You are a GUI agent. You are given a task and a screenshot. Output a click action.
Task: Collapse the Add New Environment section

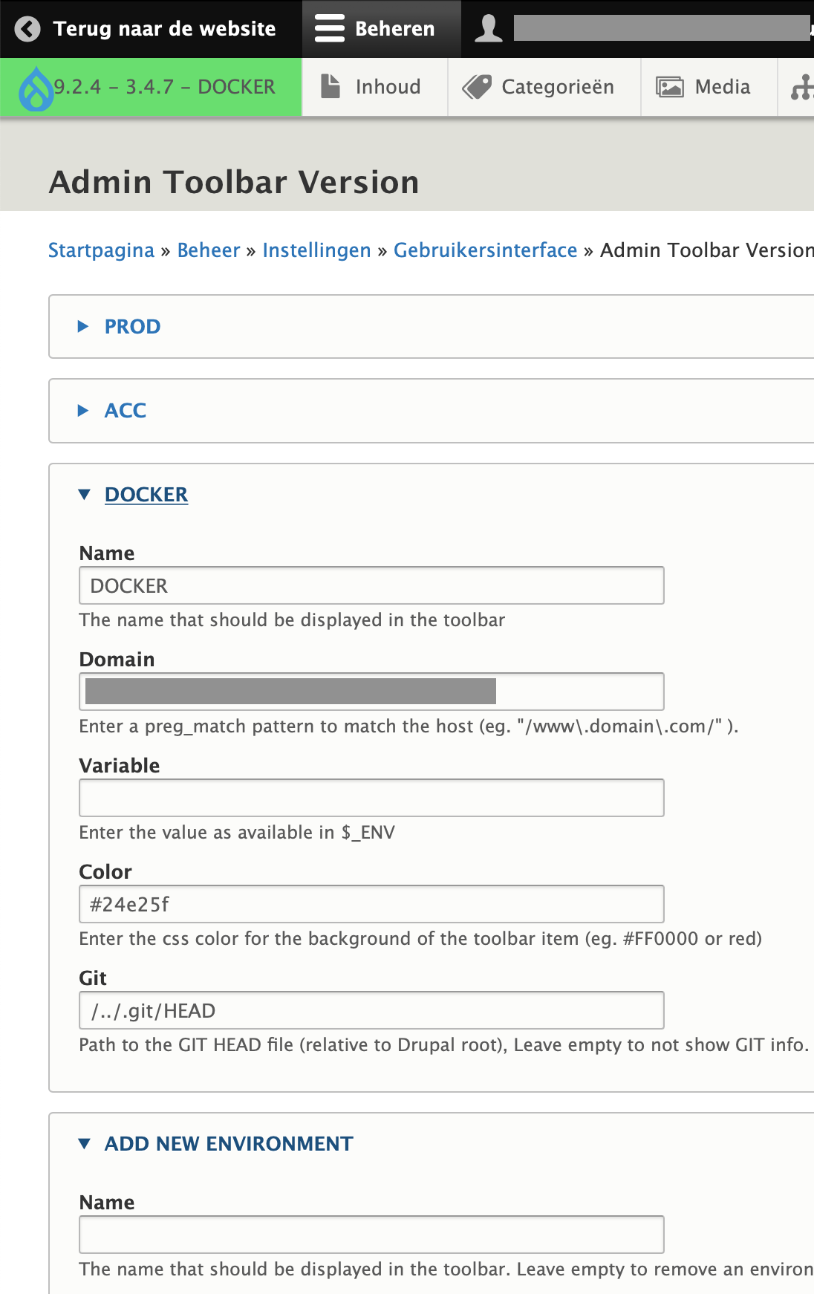(228, 1144)
